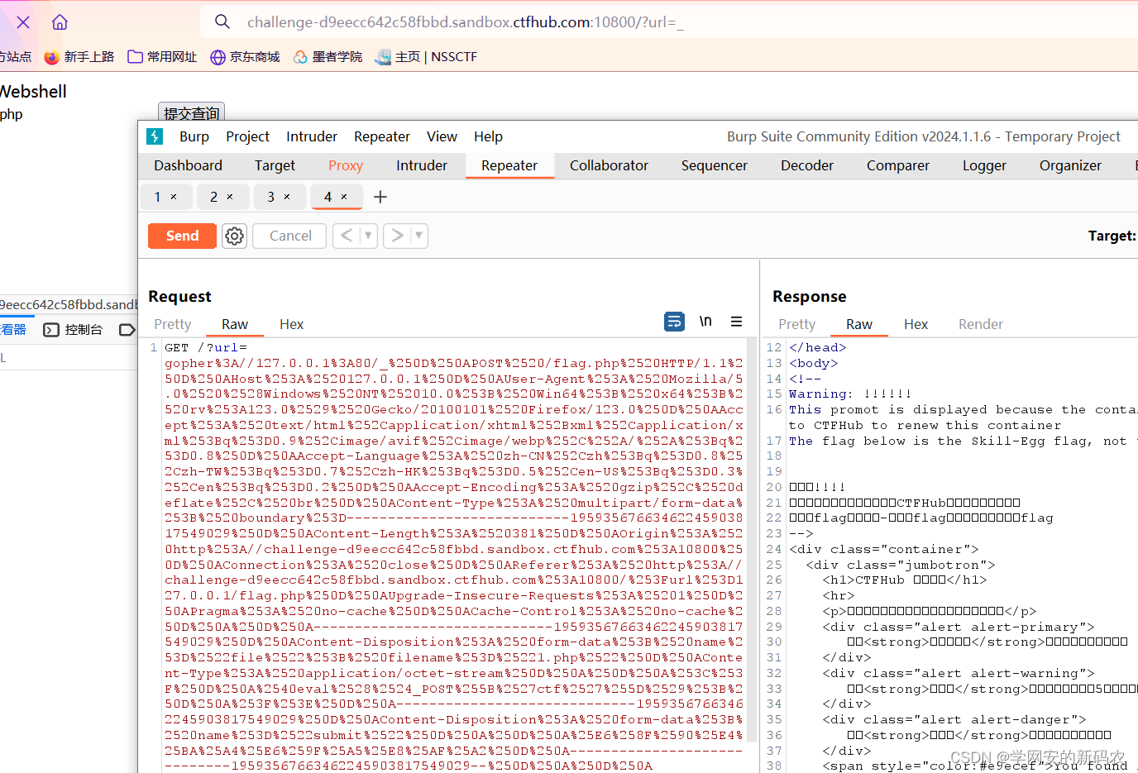1138x773 pixels.
Task: Open the Project menu
Action: [x=247, y=136]
